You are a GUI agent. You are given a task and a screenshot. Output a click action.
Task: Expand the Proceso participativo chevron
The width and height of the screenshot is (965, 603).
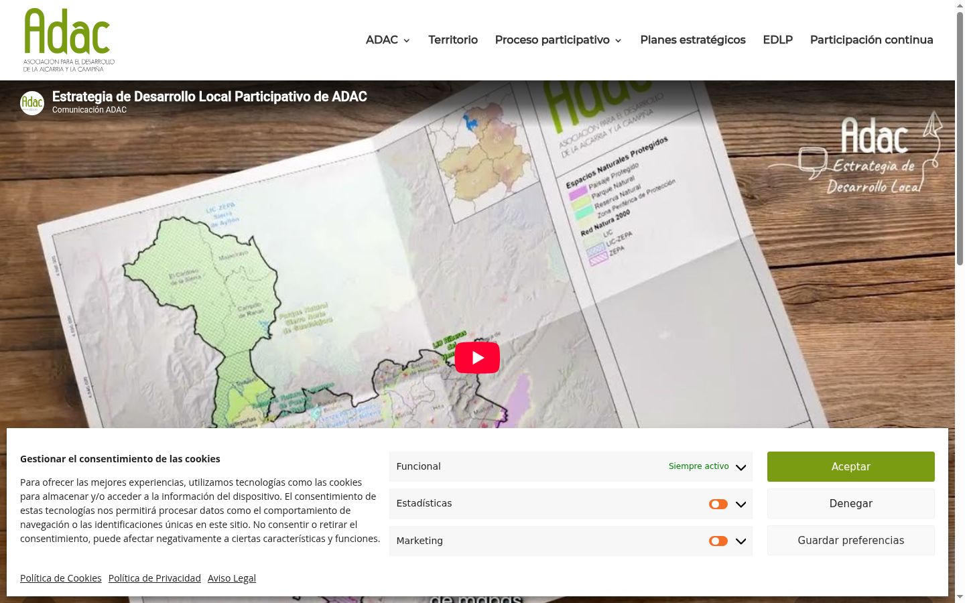[618, 41]
